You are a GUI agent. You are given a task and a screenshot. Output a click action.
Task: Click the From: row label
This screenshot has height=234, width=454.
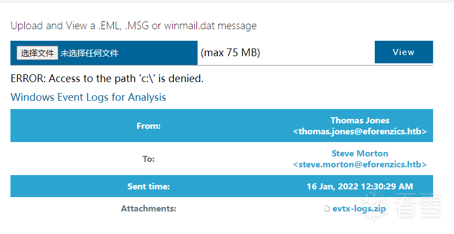pyautogui.click(x=148, y=126)
